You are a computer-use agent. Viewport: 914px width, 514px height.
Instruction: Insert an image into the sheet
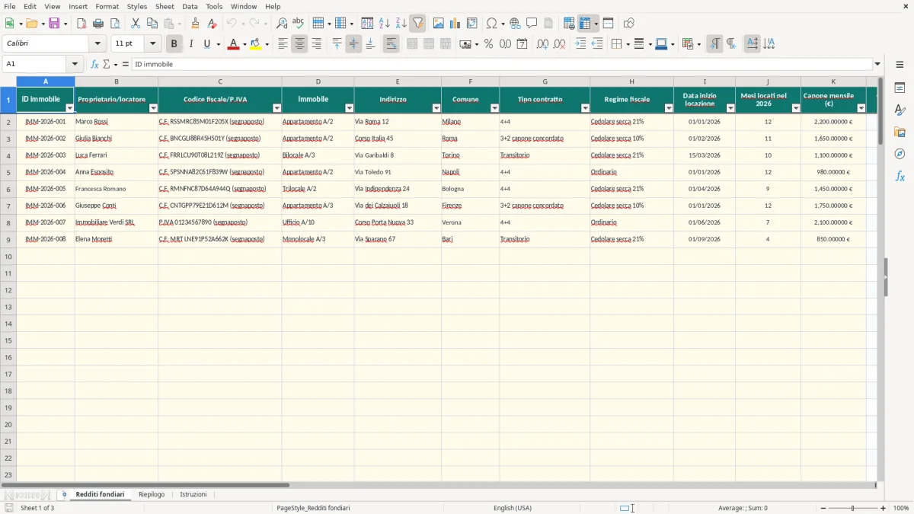click(439, 24)
